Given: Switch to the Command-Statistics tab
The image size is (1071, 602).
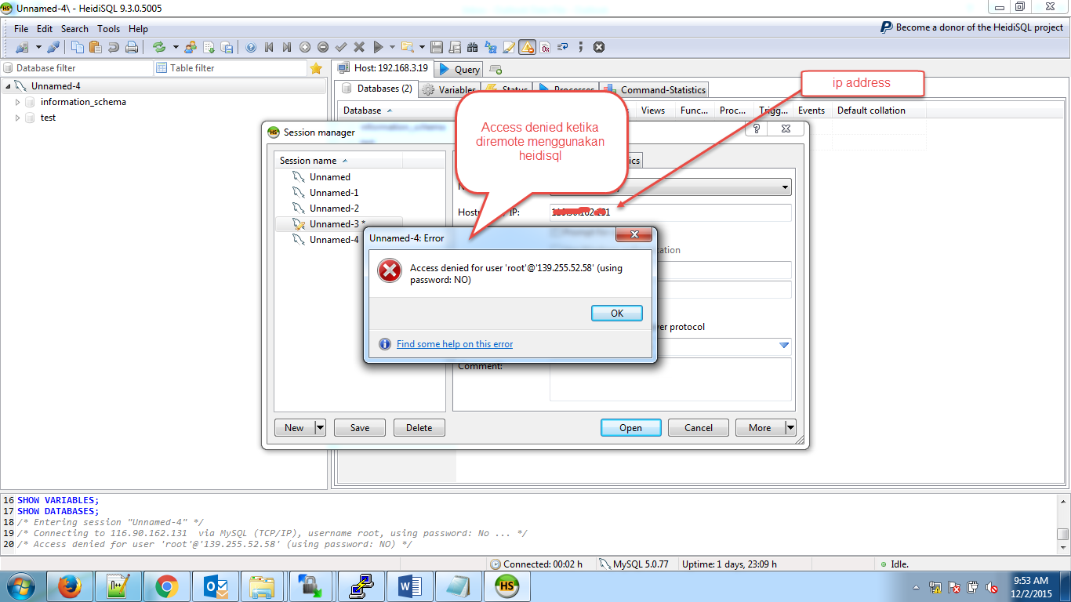Looking at the screenshot, I should click(x=655, y=89).
